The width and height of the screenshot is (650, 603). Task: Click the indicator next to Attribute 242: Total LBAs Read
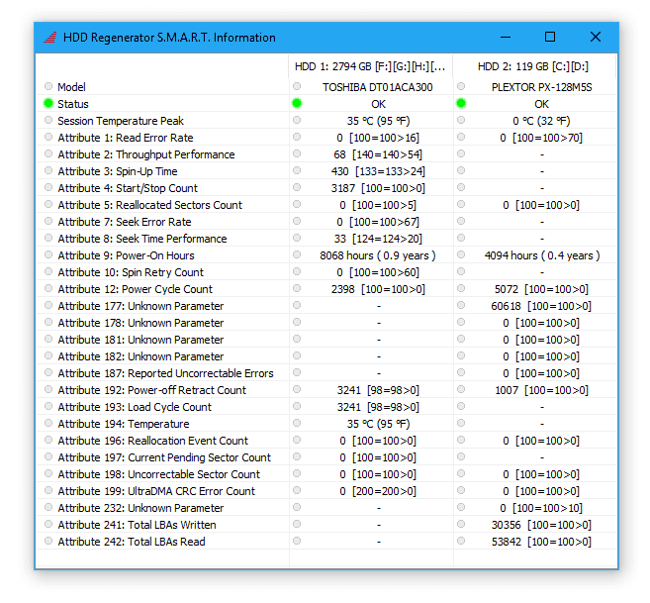(x=48, y=541)
